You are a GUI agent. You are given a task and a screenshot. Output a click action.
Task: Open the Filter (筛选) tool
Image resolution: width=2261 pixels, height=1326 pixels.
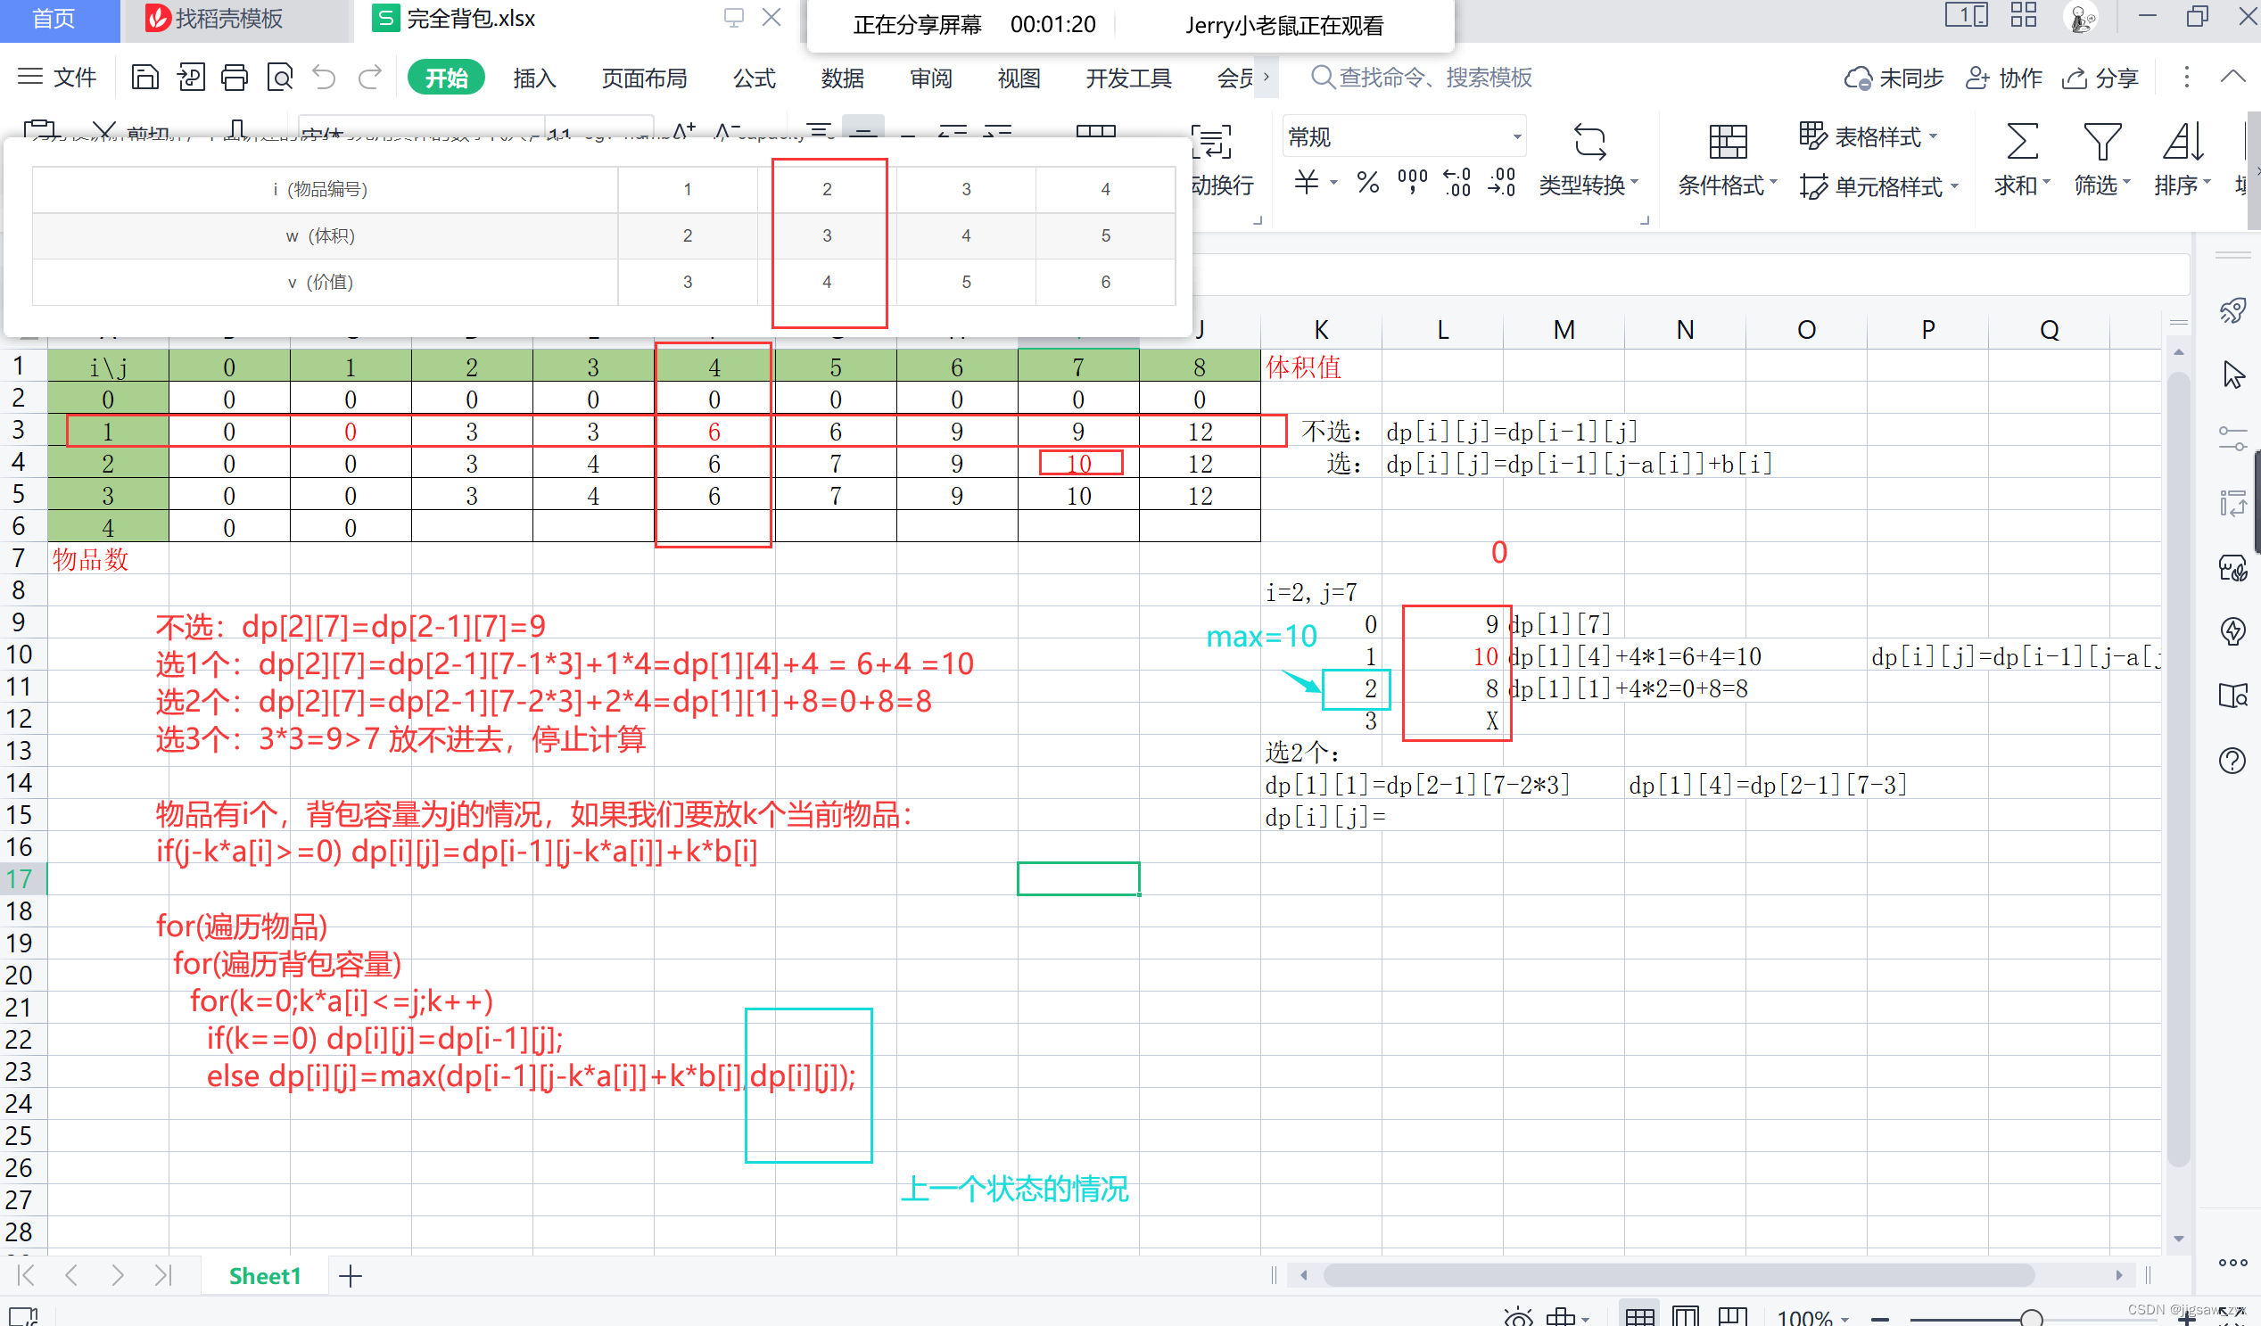click(x=2102, y=160)
